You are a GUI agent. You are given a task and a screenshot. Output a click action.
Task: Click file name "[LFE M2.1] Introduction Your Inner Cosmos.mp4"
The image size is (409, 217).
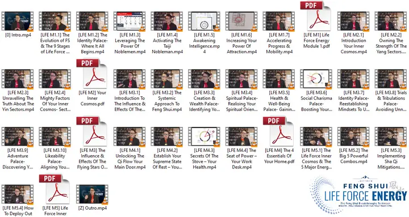point(353,43)
